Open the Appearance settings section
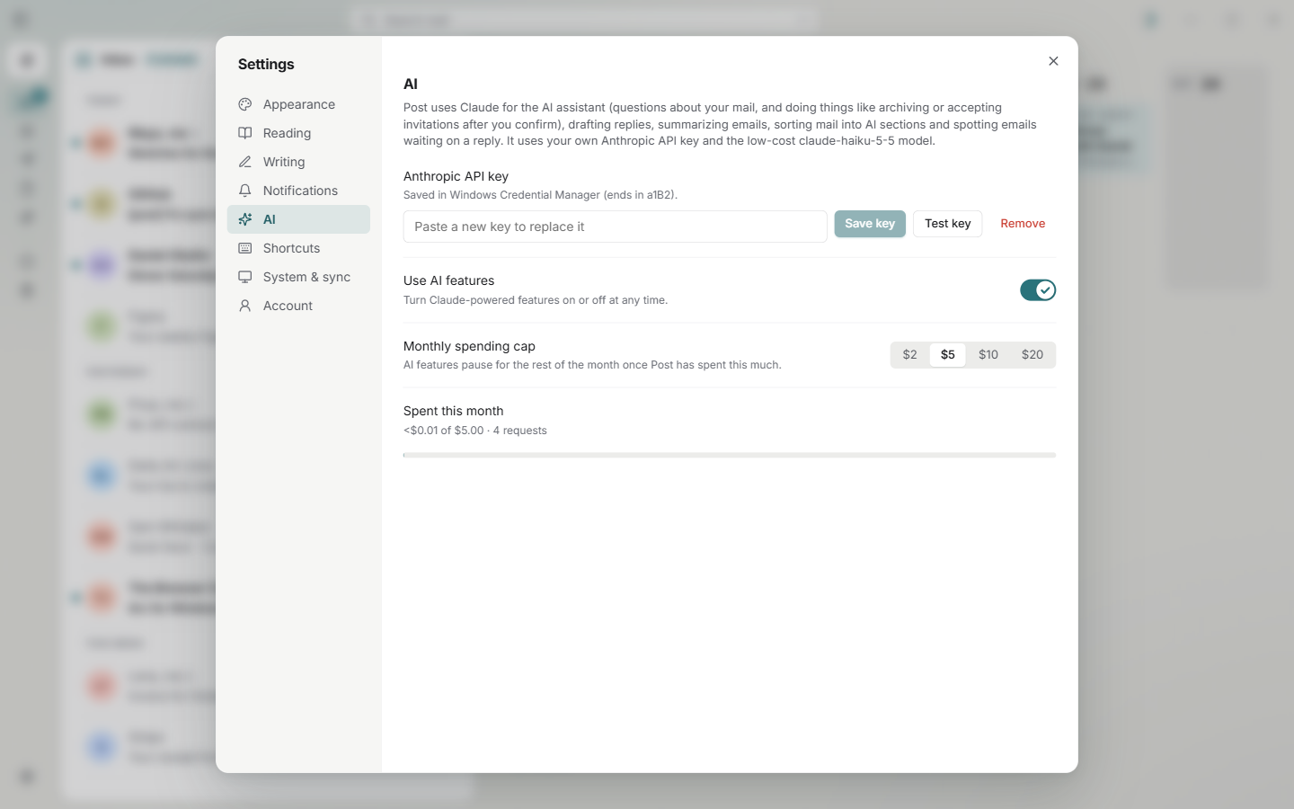This screenshot has height=809, width=1294. (x=298, y=104)
